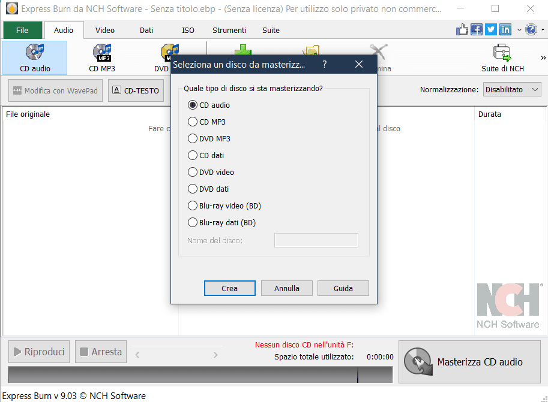Step playback slider left arrow
Screen dimensions: 548x402
137,355
